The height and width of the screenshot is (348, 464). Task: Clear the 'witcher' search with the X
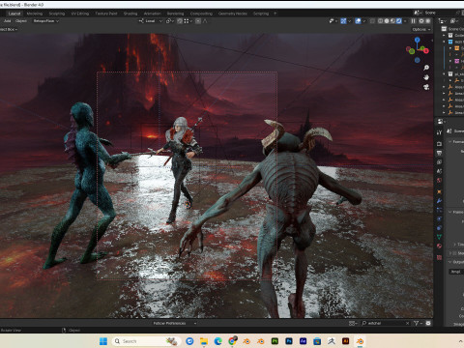pos(407,323)
